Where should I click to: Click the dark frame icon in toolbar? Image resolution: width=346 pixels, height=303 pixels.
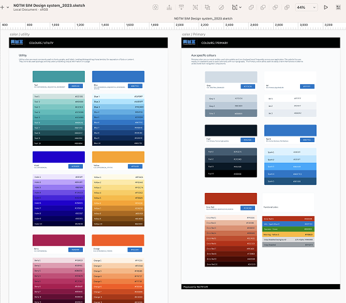coord(234,8)
